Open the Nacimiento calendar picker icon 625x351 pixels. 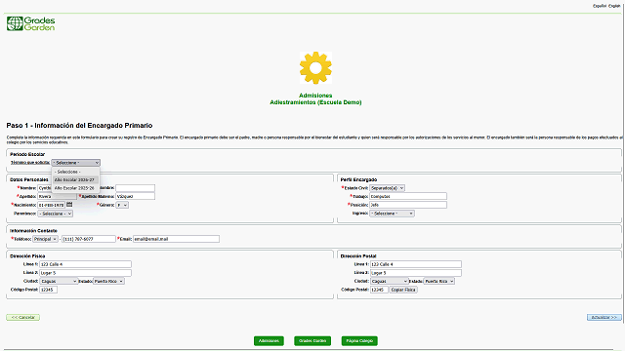pyautogui.click(x=69, y=205)
